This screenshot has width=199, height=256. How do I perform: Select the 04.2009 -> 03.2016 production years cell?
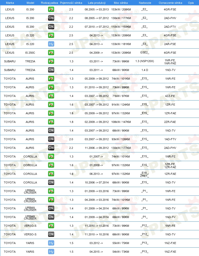pos(97,200)
